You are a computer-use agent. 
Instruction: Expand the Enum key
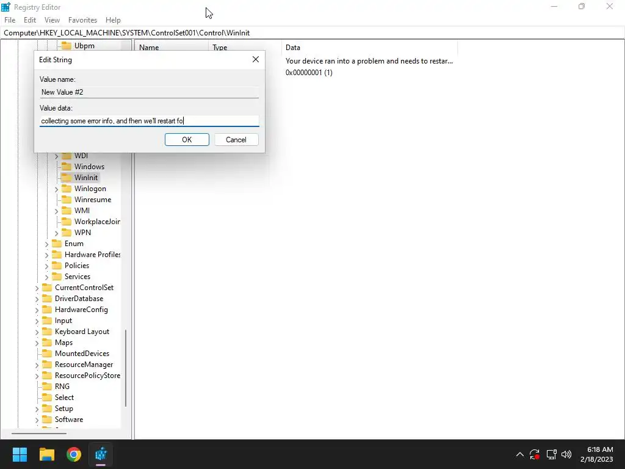click(46, 244)
